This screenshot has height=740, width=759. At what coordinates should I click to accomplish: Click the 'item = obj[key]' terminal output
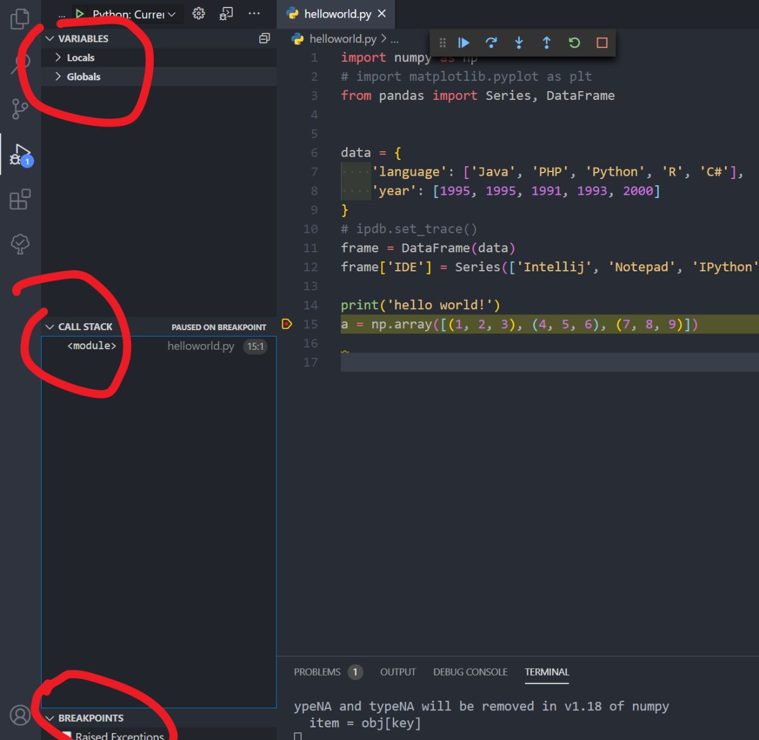pos(365,723)
